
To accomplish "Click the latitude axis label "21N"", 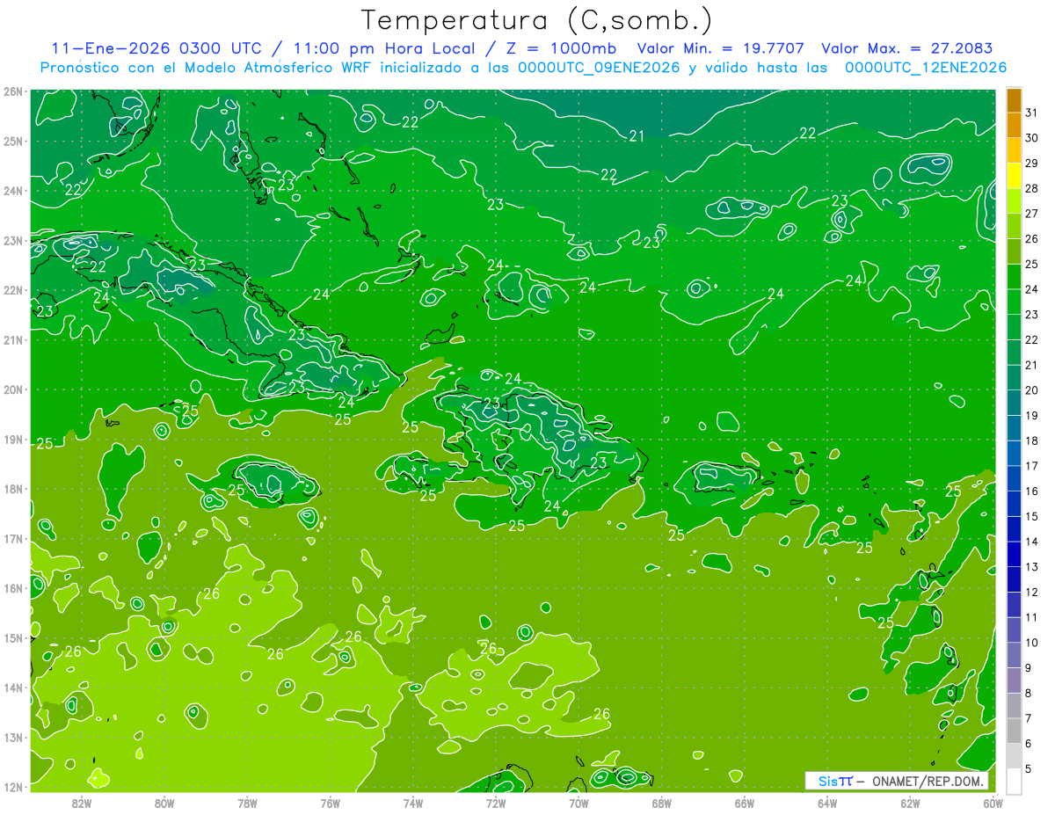I will (x=12, y=340).
